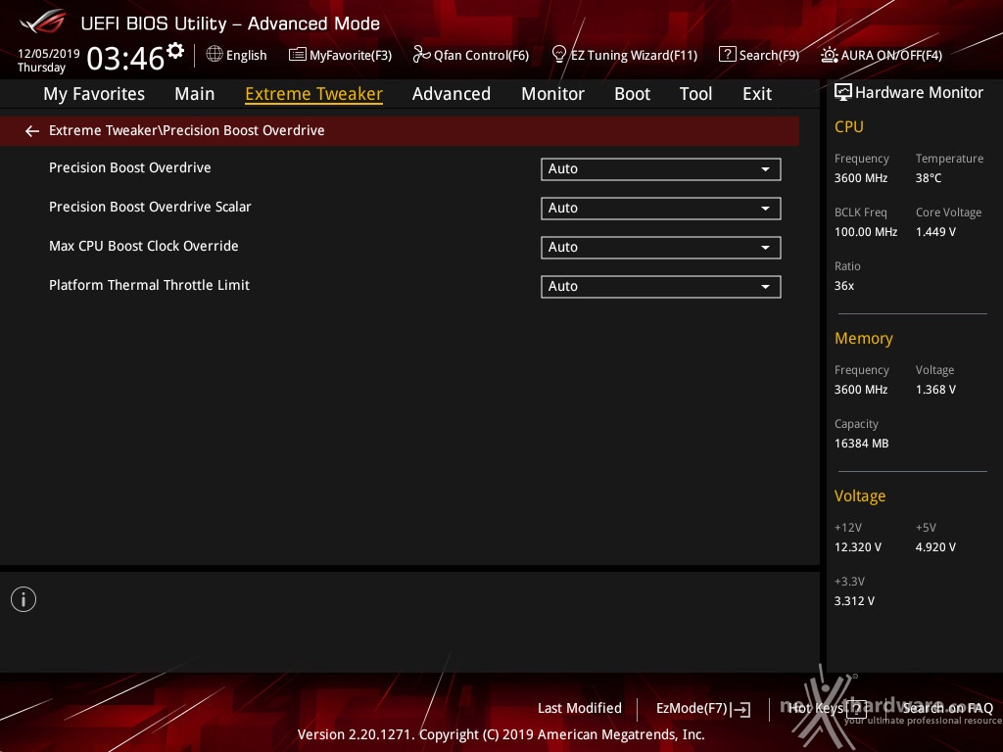This screenshot has width=1003, height=752.
Task: Open the Max CPU Boost Clock Override dropdown
Action: (661, 248)
